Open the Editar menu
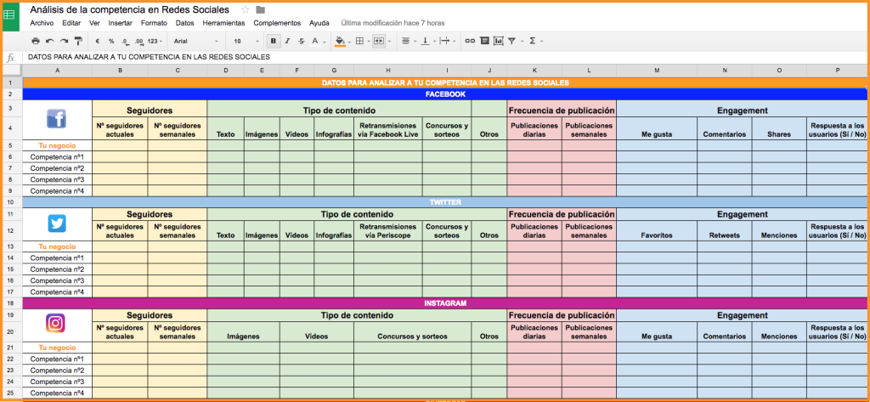The height and width of the screenshot is (402, 870). 71,23
